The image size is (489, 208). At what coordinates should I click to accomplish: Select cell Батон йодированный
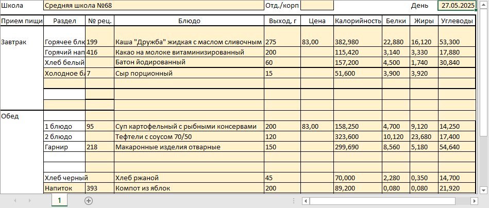pyautogui.click(x=189, y=62)
